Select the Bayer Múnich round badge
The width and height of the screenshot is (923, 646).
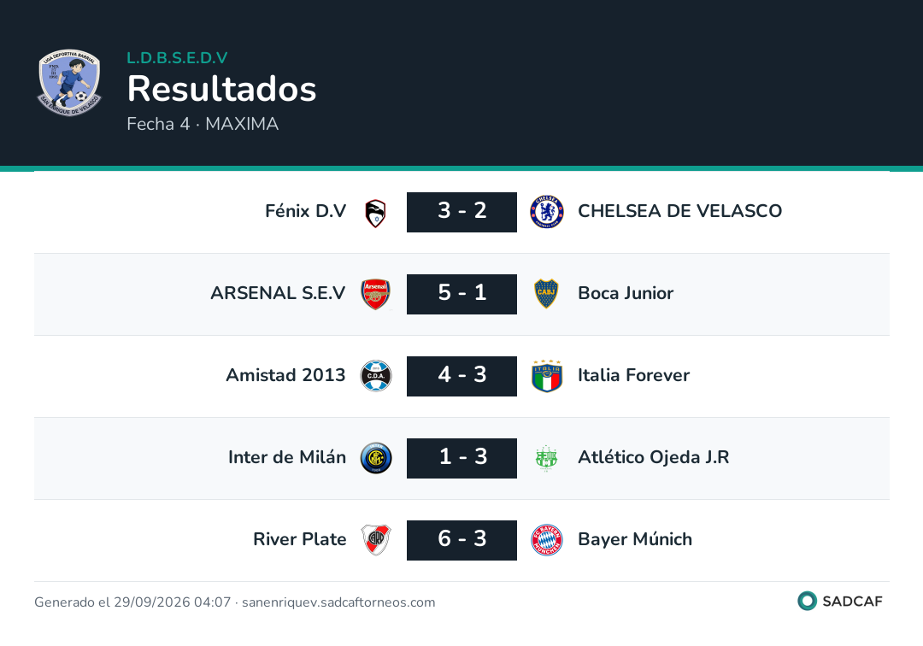[x=547, y=540]
